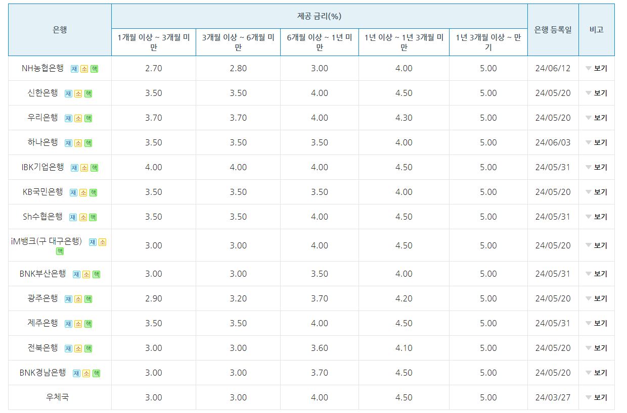This screenshot has height=413, width=627.
Task: Select the 핵 badge next to IBK기업은행
Action: click(x=94, y=168)
